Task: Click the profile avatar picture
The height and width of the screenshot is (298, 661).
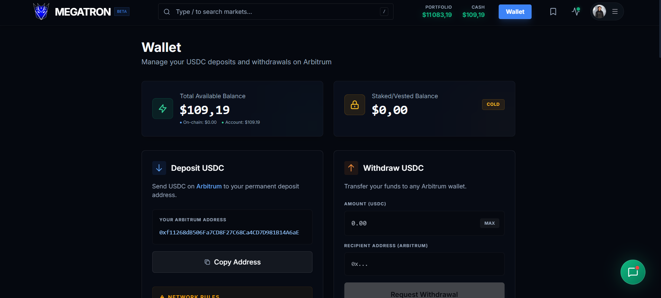Action: (x=599, y=11)
